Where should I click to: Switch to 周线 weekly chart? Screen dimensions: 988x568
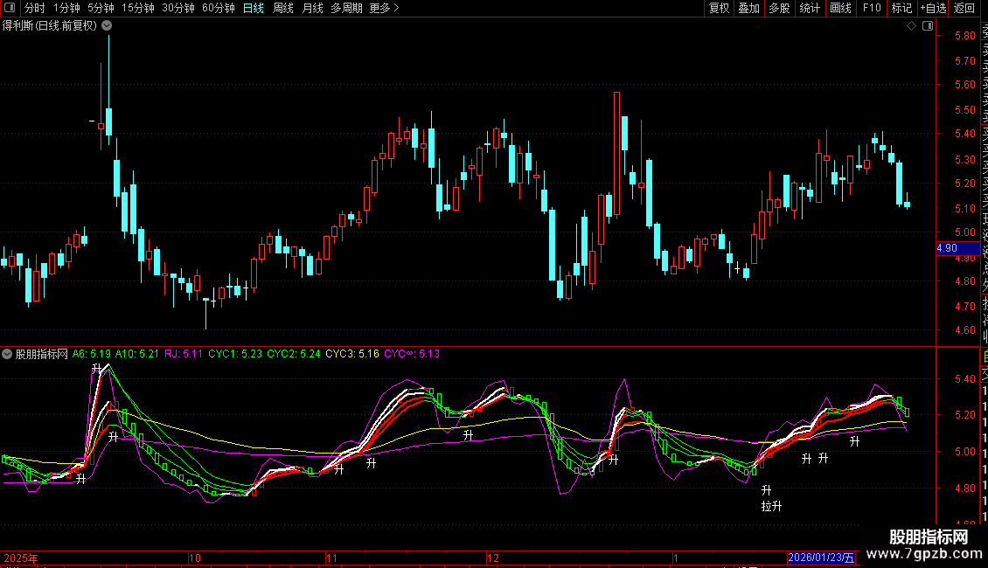coord(283,8)
